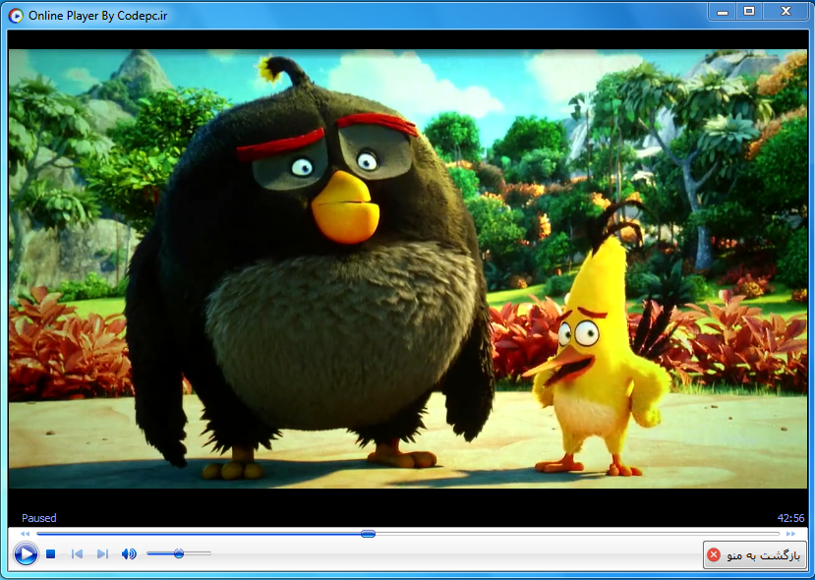Click the Online Player By Codepc.ir title text
Screen dimensions: 815x580
pyautogui.click(x=98, y=16)
